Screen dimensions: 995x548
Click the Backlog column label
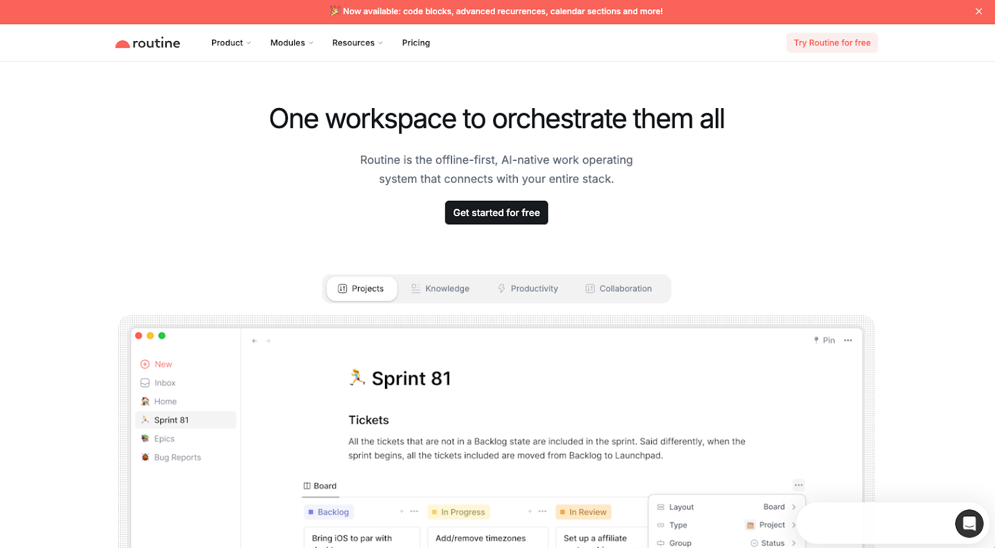click(x=328, y=512)
